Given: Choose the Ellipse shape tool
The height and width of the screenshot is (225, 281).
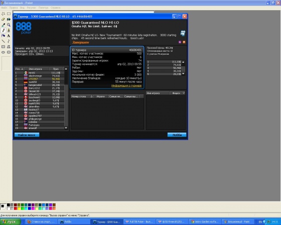Looking at the screenshot, I should [3, 52].
